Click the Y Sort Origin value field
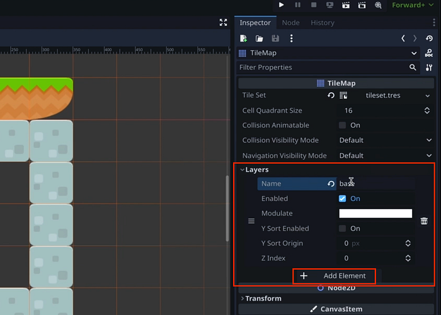 (x=370, y=243)
